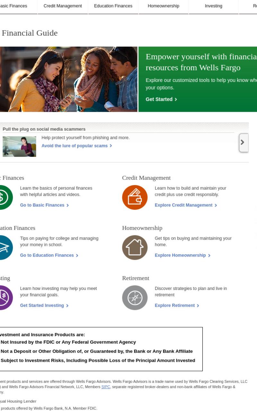Viewport: 257px width, 411px height.
Task: Click Go to Basic Finances link
Action: click(x=44, y=205)
